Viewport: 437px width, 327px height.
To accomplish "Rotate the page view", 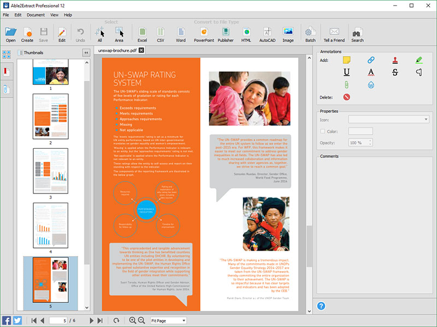I will tap(116, 320).
